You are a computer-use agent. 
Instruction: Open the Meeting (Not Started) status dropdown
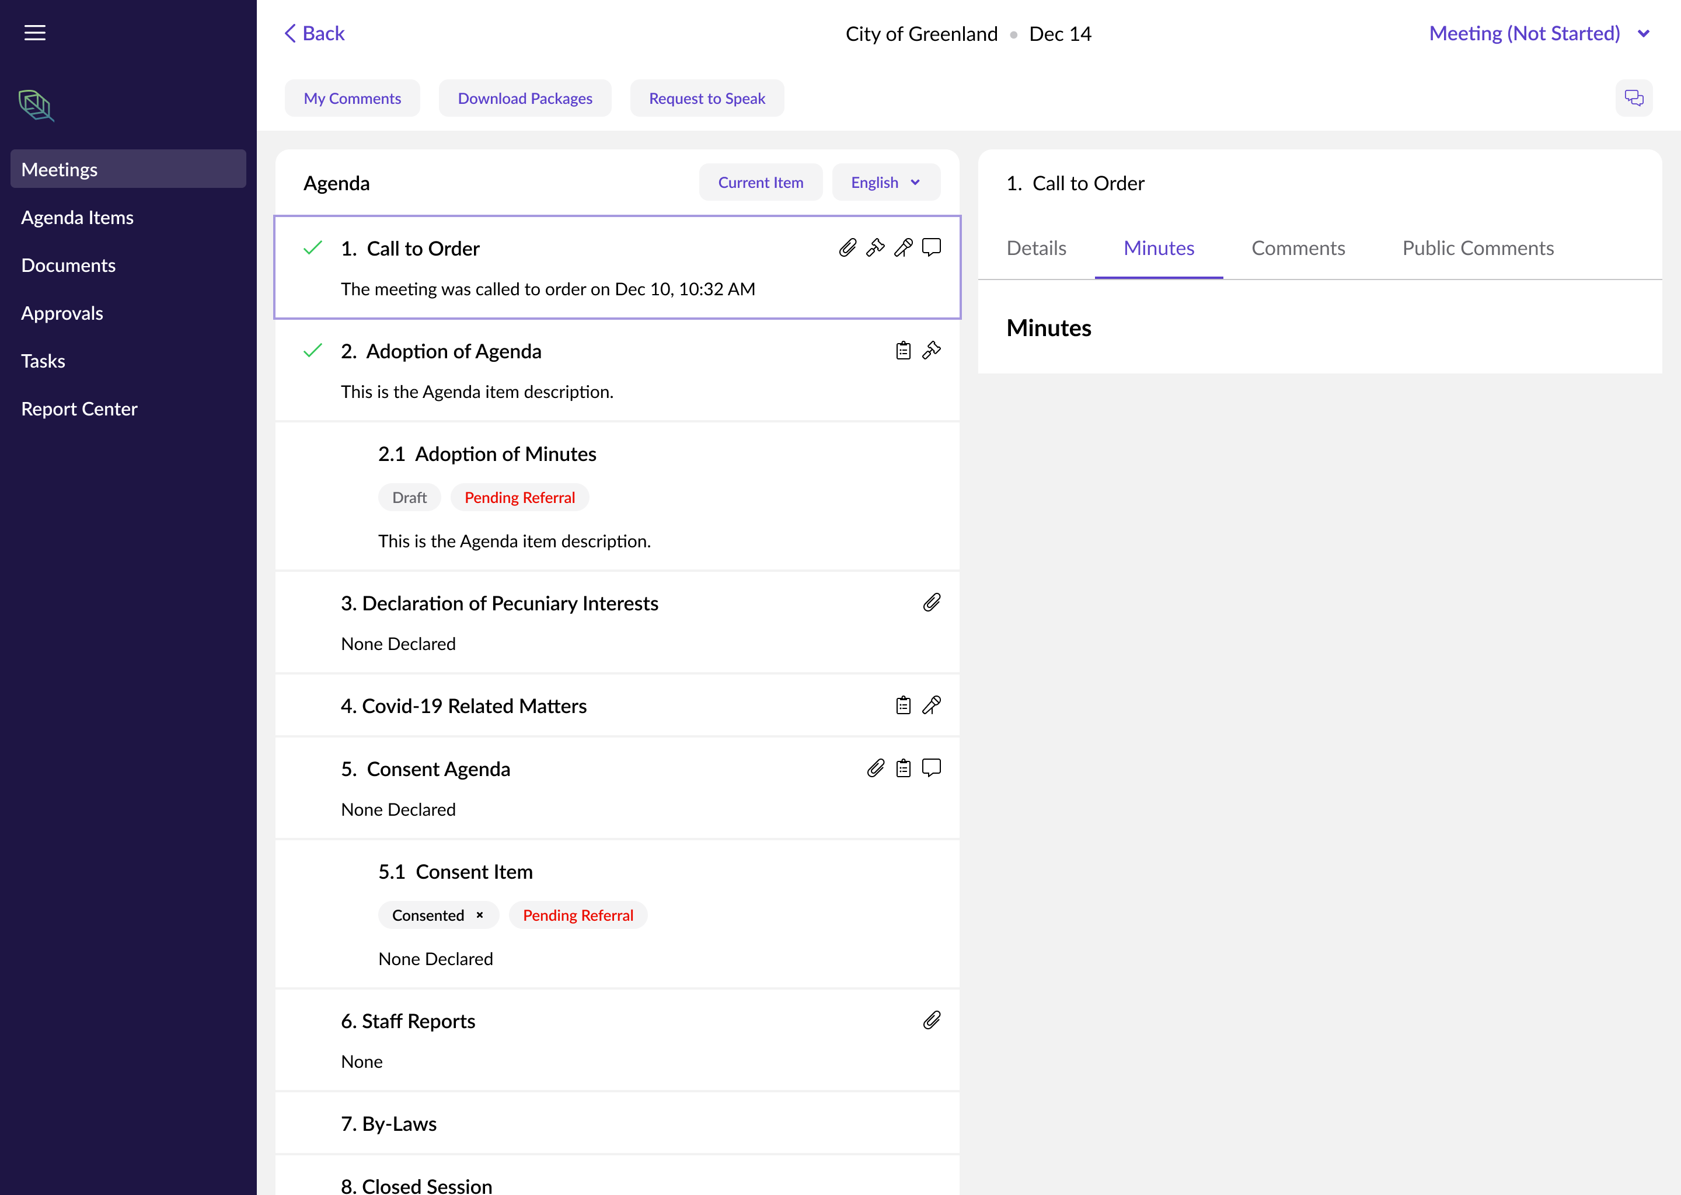coord(1540,33)
